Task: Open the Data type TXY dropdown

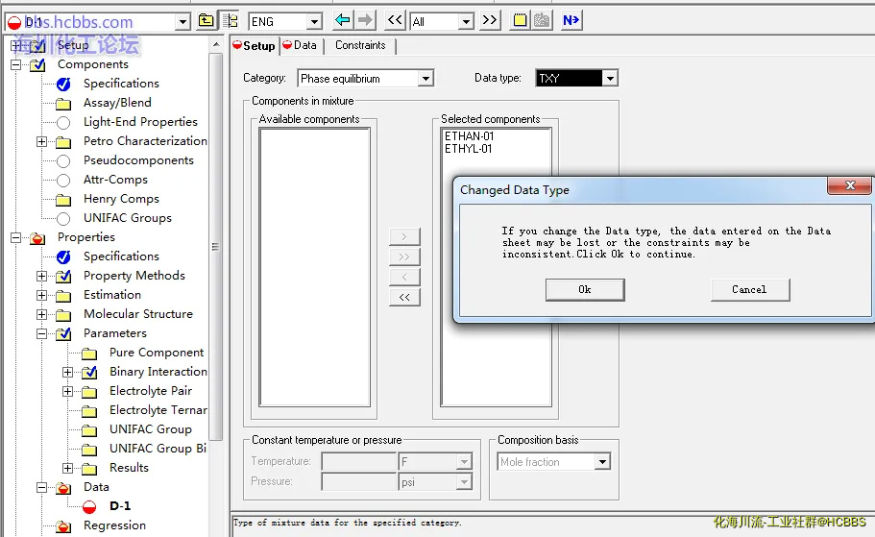Action: click(x=610, y=78)
